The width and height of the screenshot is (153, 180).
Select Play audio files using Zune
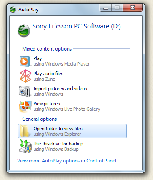click(x=72, y=76)
